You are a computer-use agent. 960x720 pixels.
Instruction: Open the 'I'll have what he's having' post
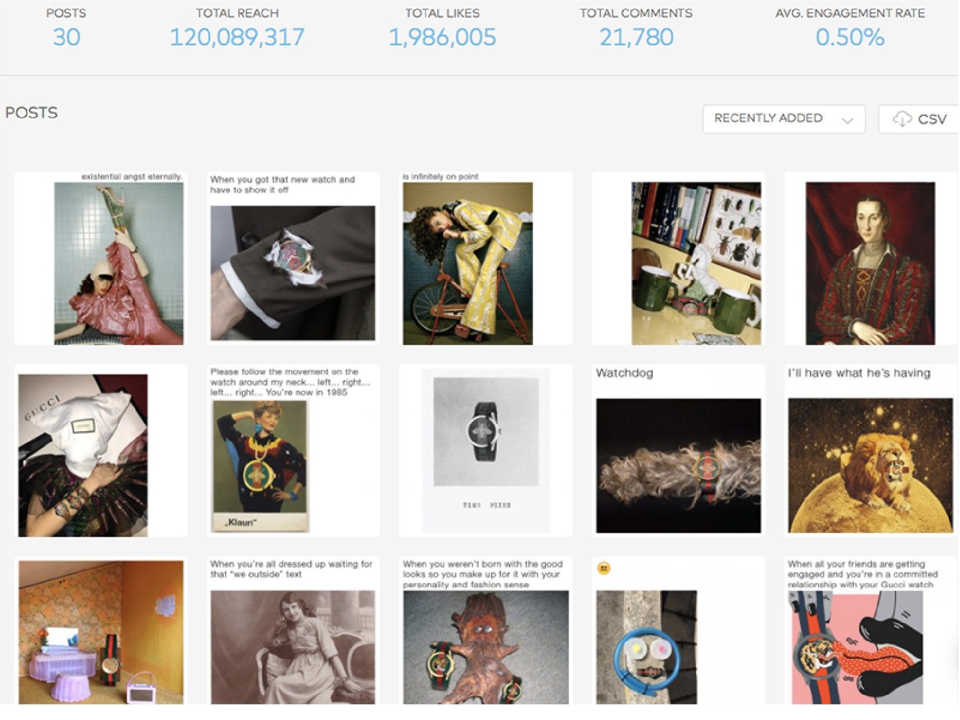click(x=871, y=450)
